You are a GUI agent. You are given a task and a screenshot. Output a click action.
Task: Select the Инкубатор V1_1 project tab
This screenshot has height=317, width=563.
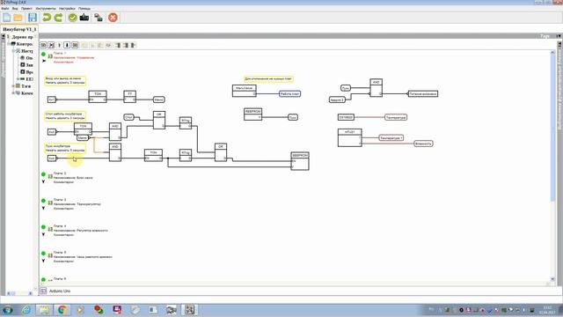pyautogui.click(x=19, y=29)
